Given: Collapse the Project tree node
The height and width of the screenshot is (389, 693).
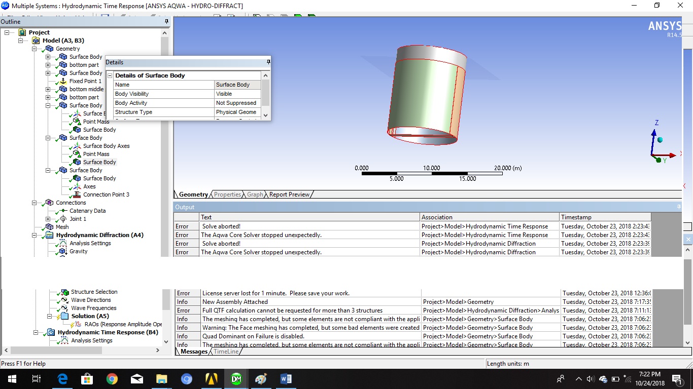Looking at the screenshot, I should 7,32.
